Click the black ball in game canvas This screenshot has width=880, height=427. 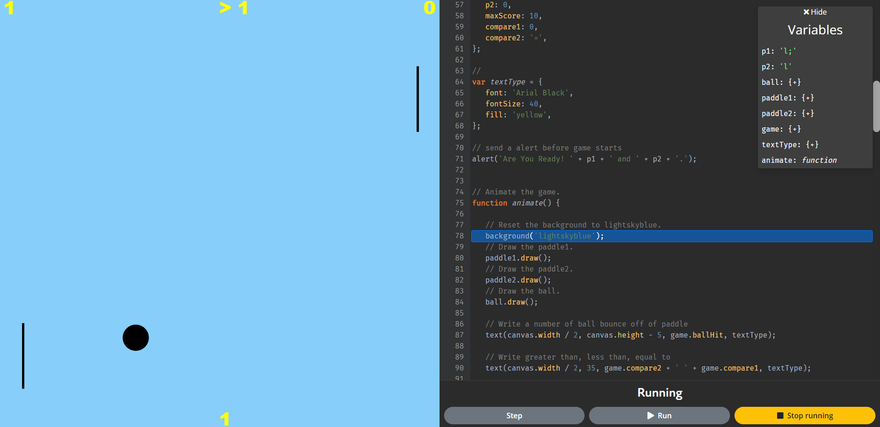pos(136,338)
